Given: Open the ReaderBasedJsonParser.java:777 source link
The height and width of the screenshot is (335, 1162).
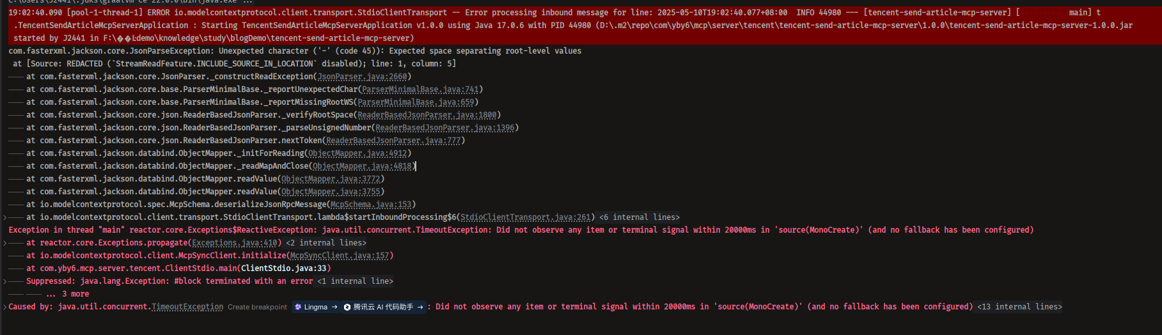Looking at the screenshot, I should [x=393, y=141].
